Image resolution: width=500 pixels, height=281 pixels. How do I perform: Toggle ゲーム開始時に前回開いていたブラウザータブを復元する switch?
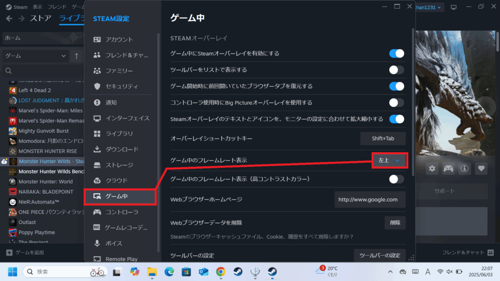396,86
